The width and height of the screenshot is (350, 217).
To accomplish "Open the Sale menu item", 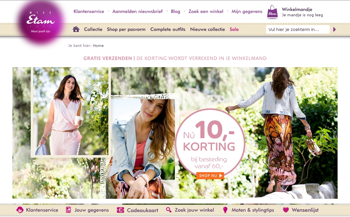I will pos(234,29).
